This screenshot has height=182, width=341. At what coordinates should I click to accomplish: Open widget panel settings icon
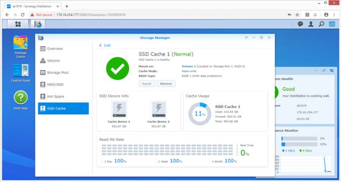(x=331, y=71)
